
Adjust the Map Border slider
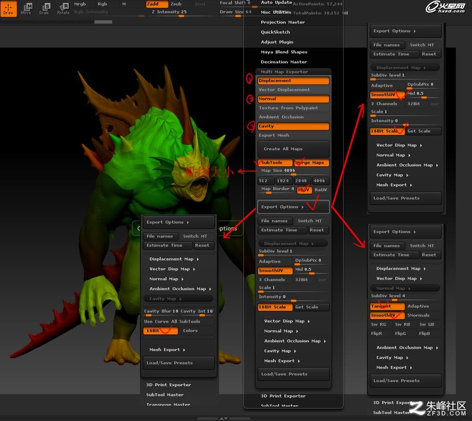click(277, 190)
